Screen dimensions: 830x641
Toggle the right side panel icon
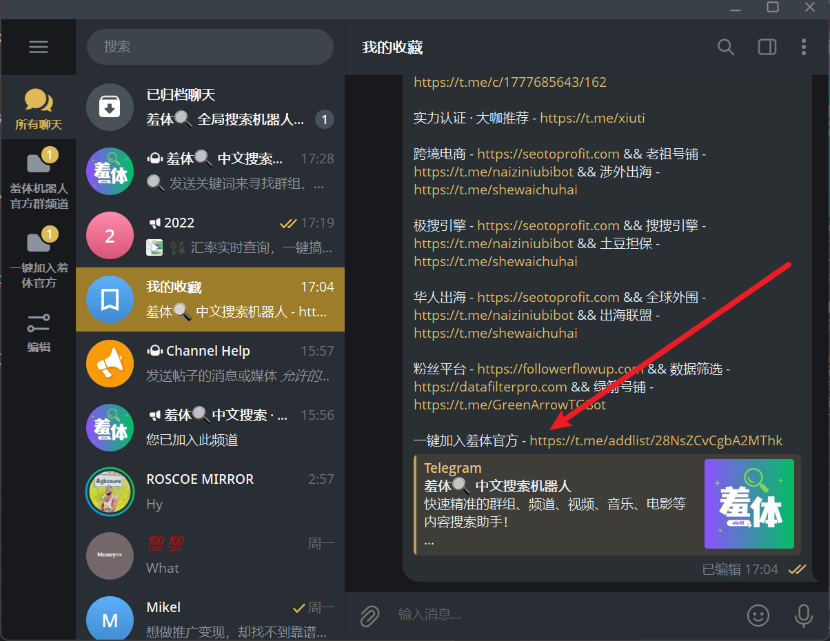[767, 47]
